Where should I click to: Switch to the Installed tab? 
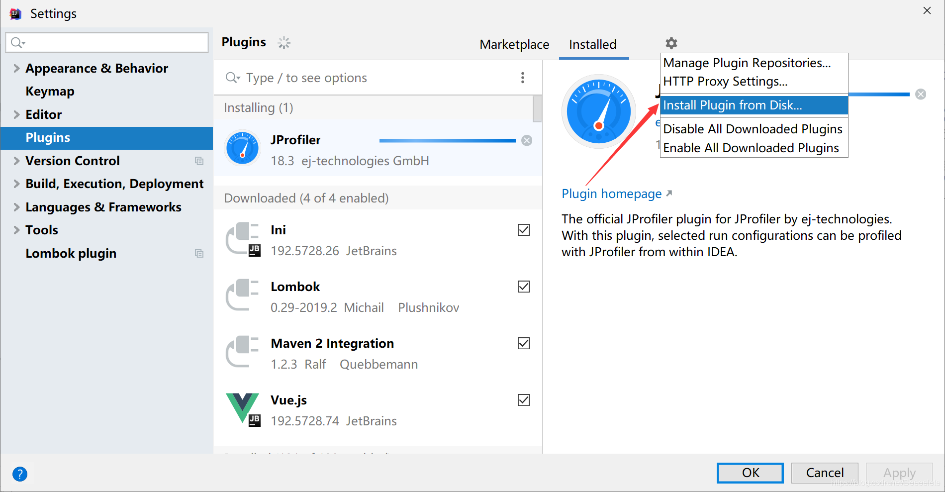coord(593,45)
